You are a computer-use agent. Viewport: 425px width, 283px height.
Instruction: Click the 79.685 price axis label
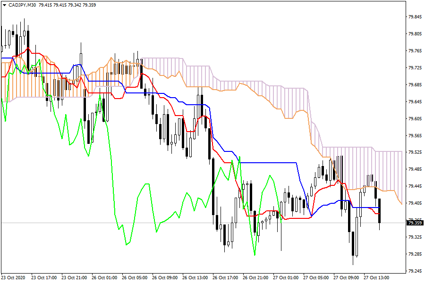coord(415,85)
